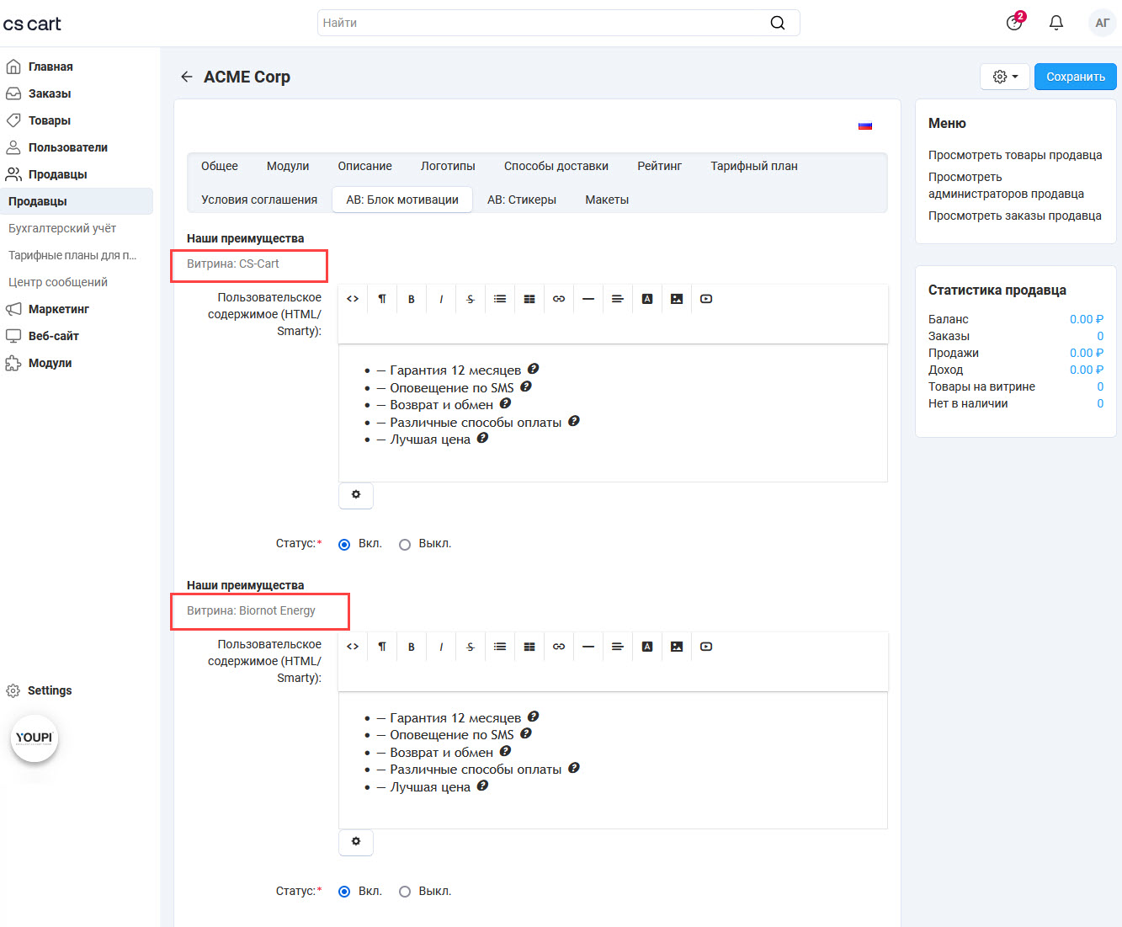Click the Найти search field

[x=543, y=23]
